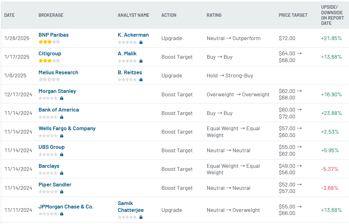Select the Overweight → Overweight rating
349x224 pixels.
pyautogui.click(x=238, y=94)
